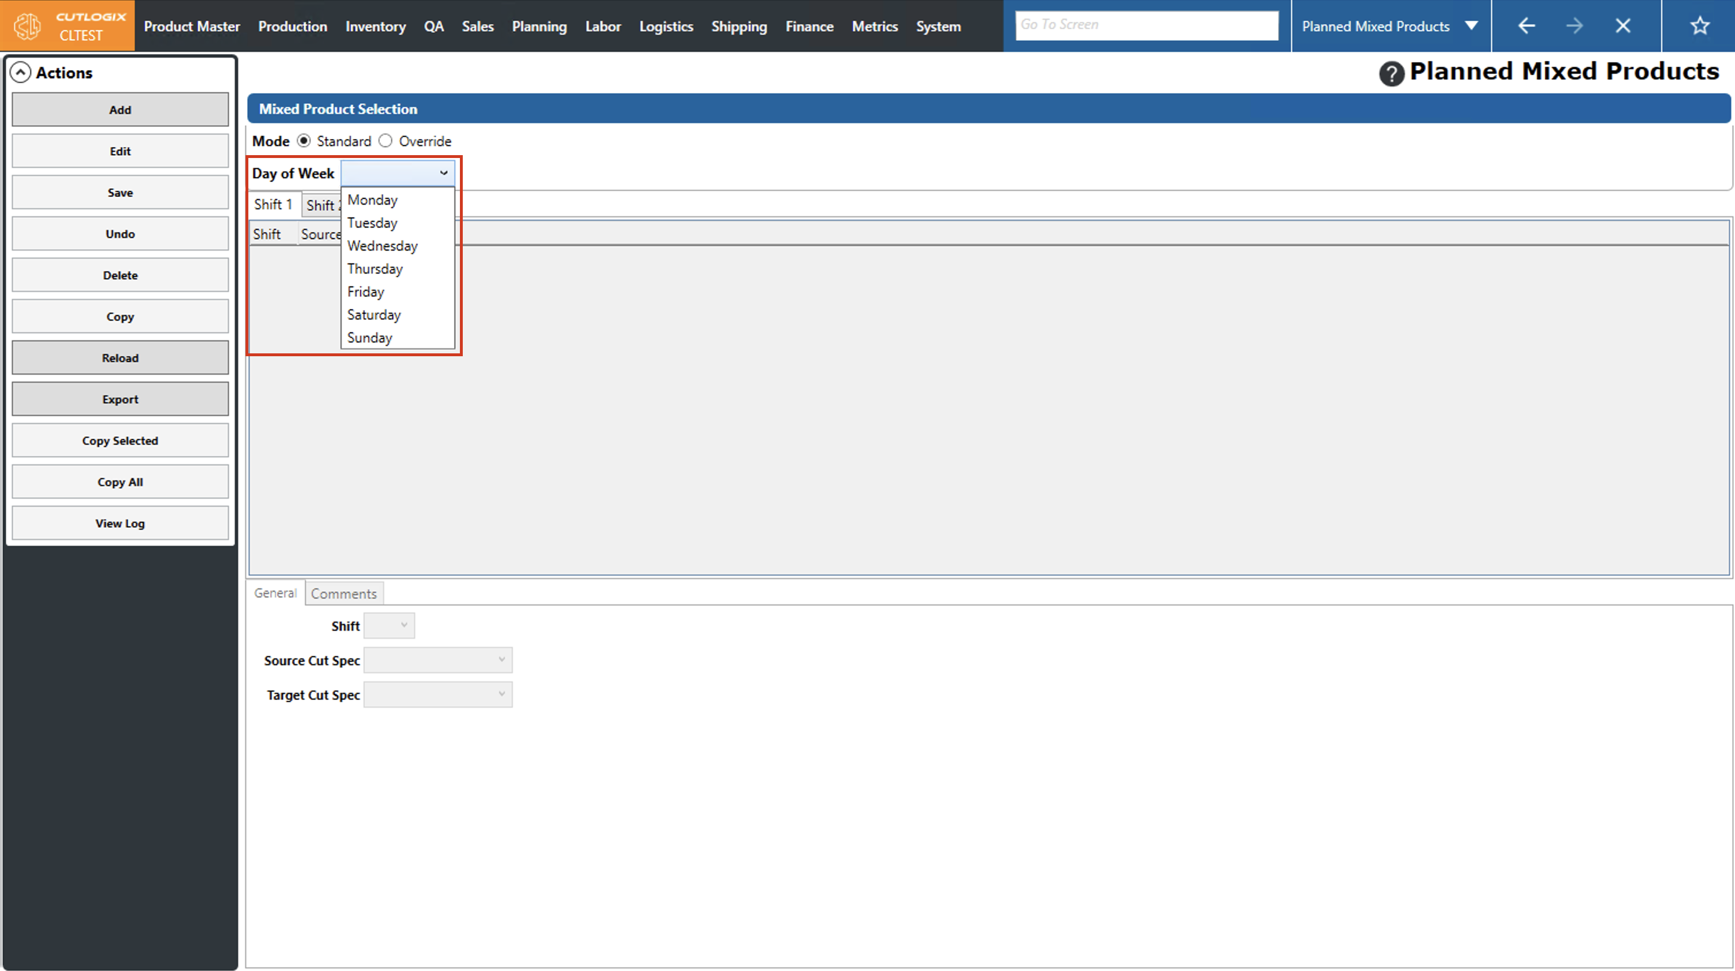
Task: Click the Add action button
Action: [x=120, y=110]
